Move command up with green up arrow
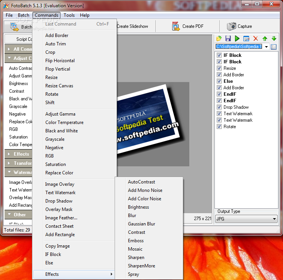This screenshot has width=283, height=280. point(265,38)
